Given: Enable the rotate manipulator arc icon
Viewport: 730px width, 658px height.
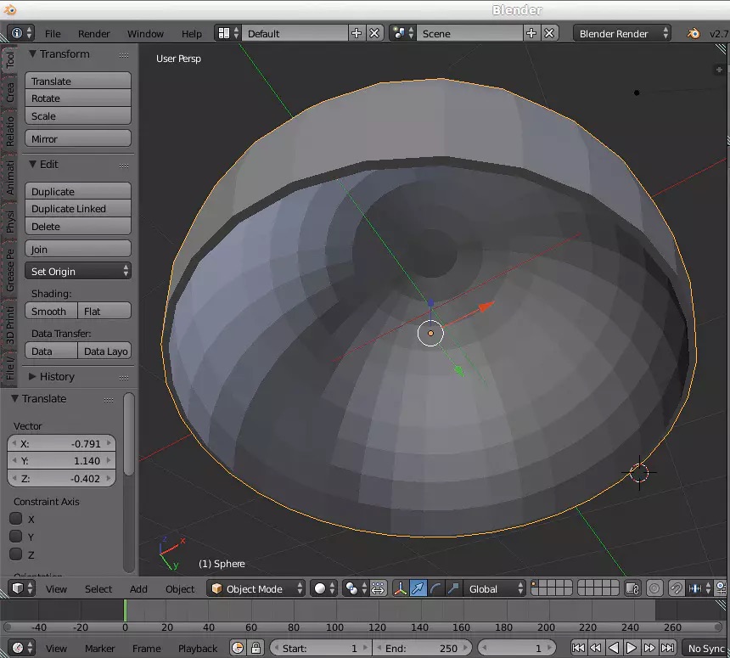Looking at the screenshot, I should coord(436,588).
